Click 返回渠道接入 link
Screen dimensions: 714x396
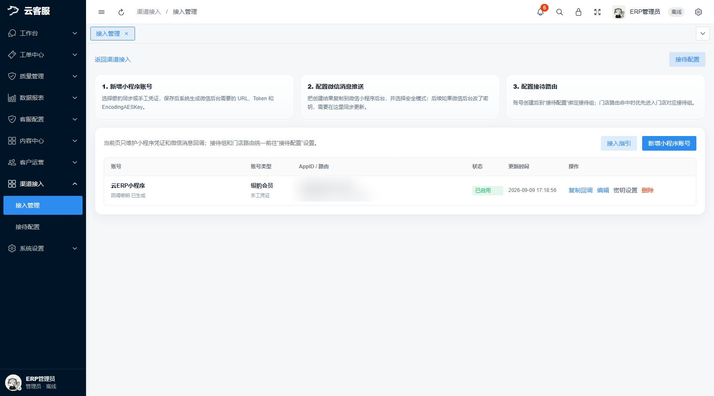[x=113, y=59]
